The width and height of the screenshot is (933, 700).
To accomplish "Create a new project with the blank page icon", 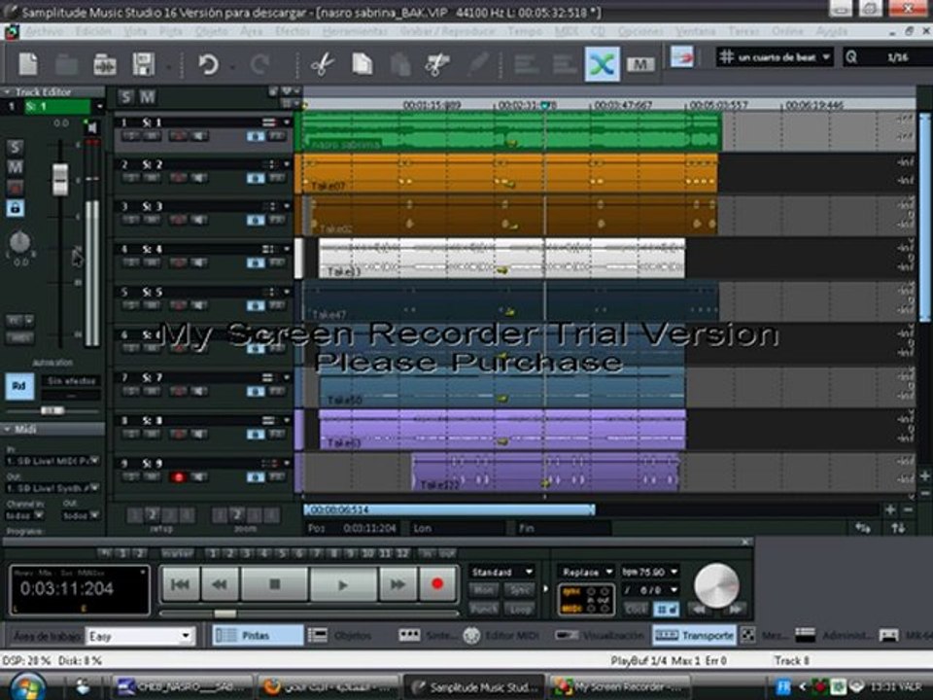I will point(28,64).
